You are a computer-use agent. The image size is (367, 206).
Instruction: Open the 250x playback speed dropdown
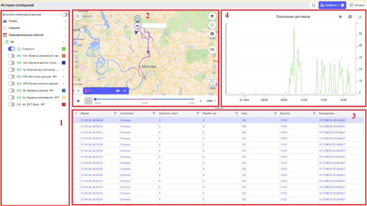tap(211, 101)
